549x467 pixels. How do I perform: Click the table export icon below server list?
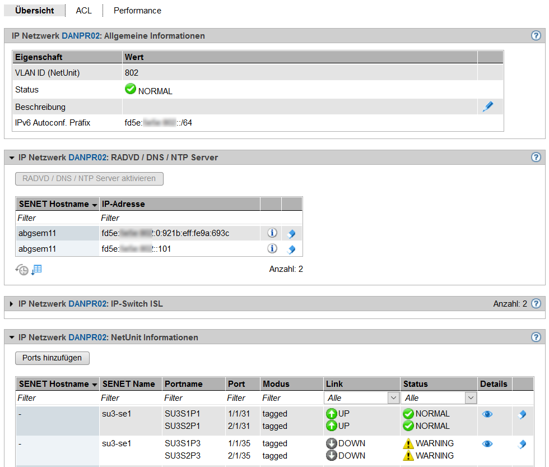[x=36, y=270]
